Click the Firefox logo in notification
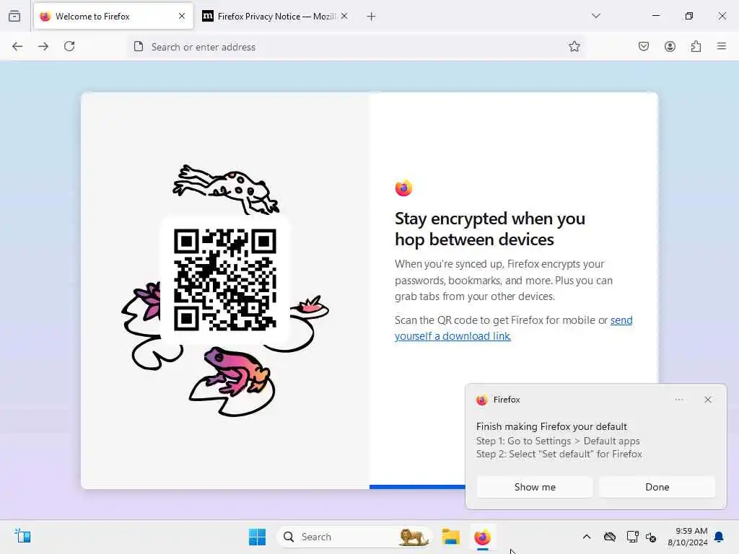 pos(481,400)
